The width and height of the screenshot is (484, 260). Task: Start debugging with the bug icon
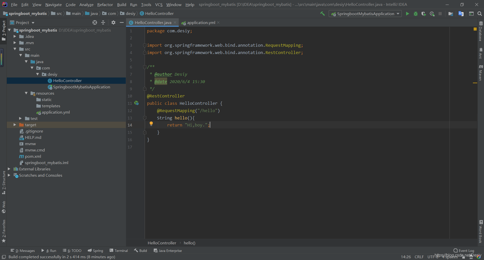point(416,14)
